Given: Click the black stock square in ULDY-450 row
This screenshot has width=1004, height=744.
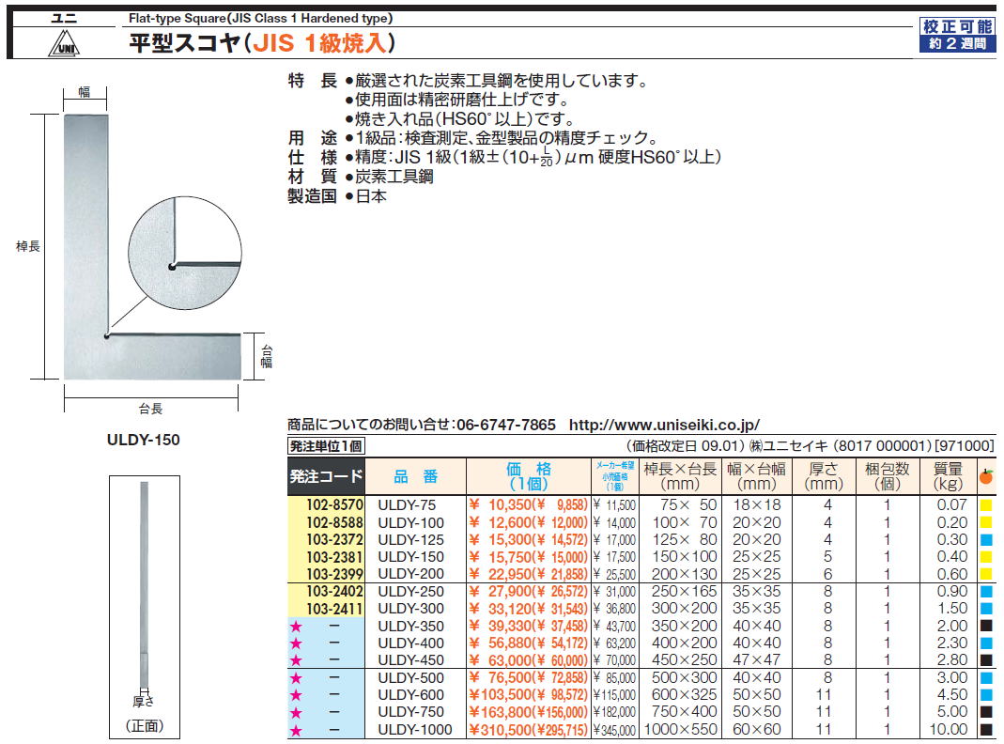Looking at the screenshot, I should tap(986, 660).
